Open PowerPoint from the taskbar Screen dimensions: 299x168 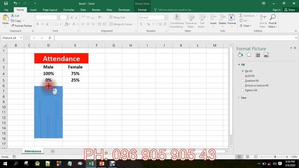coord(102,164)
